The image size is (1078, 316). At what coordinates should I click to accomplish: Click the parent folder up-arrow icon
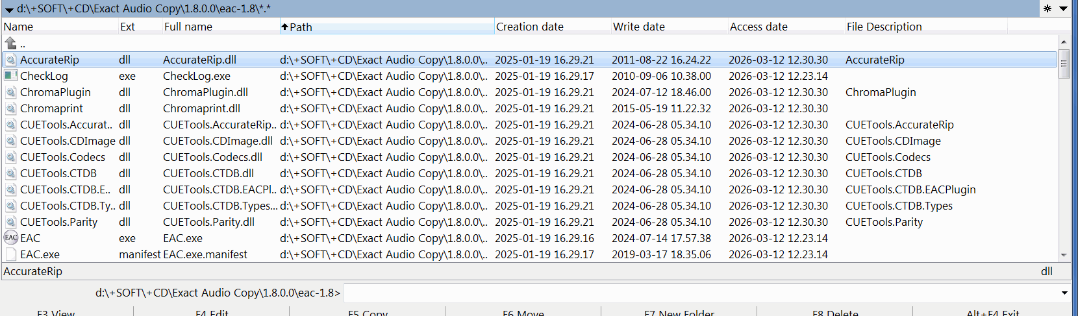tap(10, 43)
